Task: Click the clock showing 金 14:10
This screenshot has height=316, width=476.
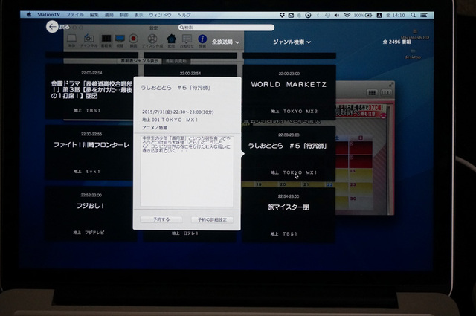Action: click(396, 15)
